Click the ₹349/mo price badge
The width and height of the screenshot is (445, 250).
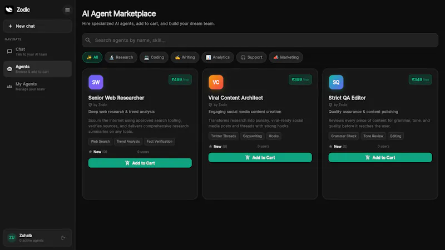421,79
